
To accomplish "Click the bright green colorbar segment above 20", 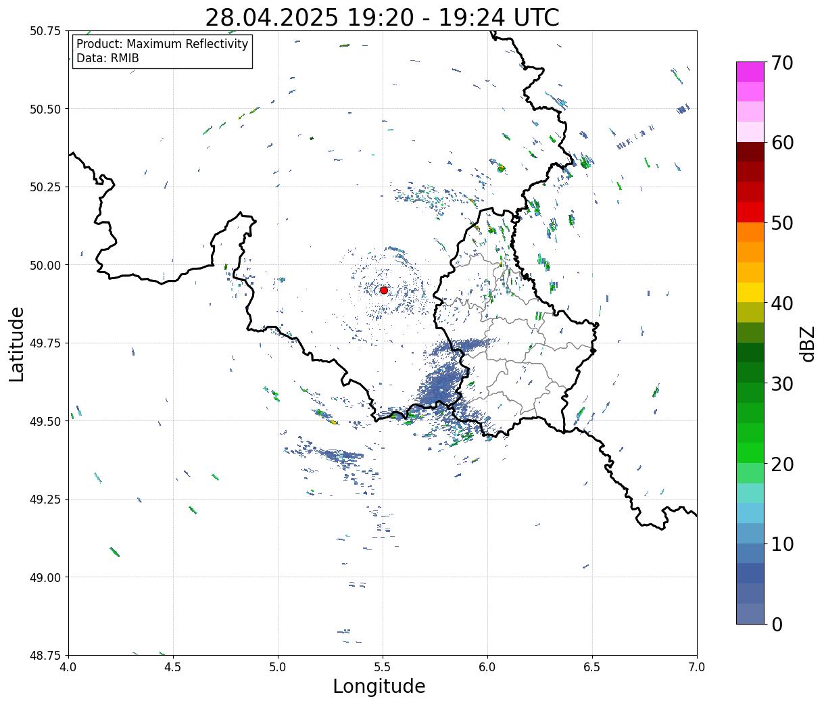I will click(x=750, y=453).
